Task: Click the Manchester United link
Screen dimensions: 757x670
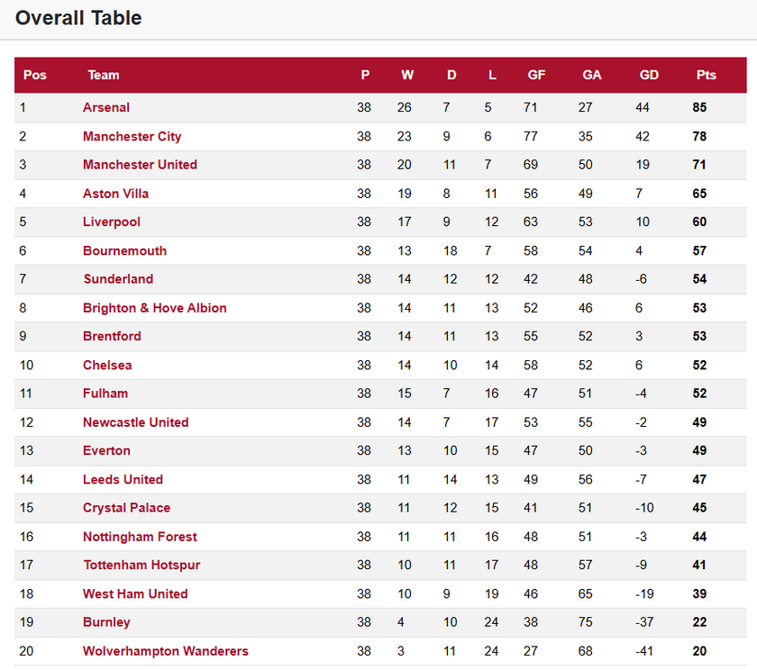Action: (x=140, y=165)
